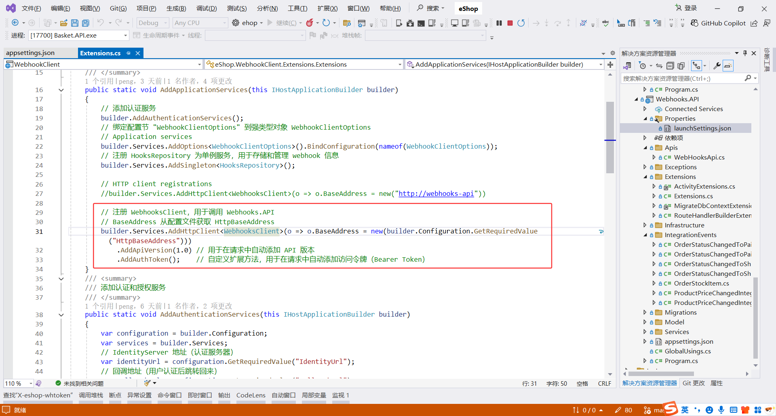Open the GitHub Copilot share icon

pyautogui.click(x=754, y=23)
